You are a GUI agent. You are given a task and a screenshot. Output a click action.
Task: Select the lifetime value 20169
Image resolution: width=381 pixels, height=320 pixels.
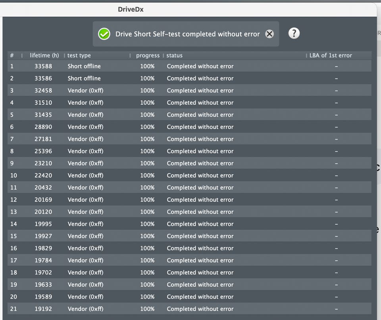tap(43, 200)
